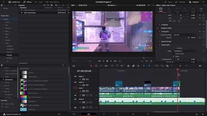The width and height of the screenshot is (207, 116).
Task: Select Generators in the Toolbox tree
Action: pyautogui.click(x=9, y=80)
